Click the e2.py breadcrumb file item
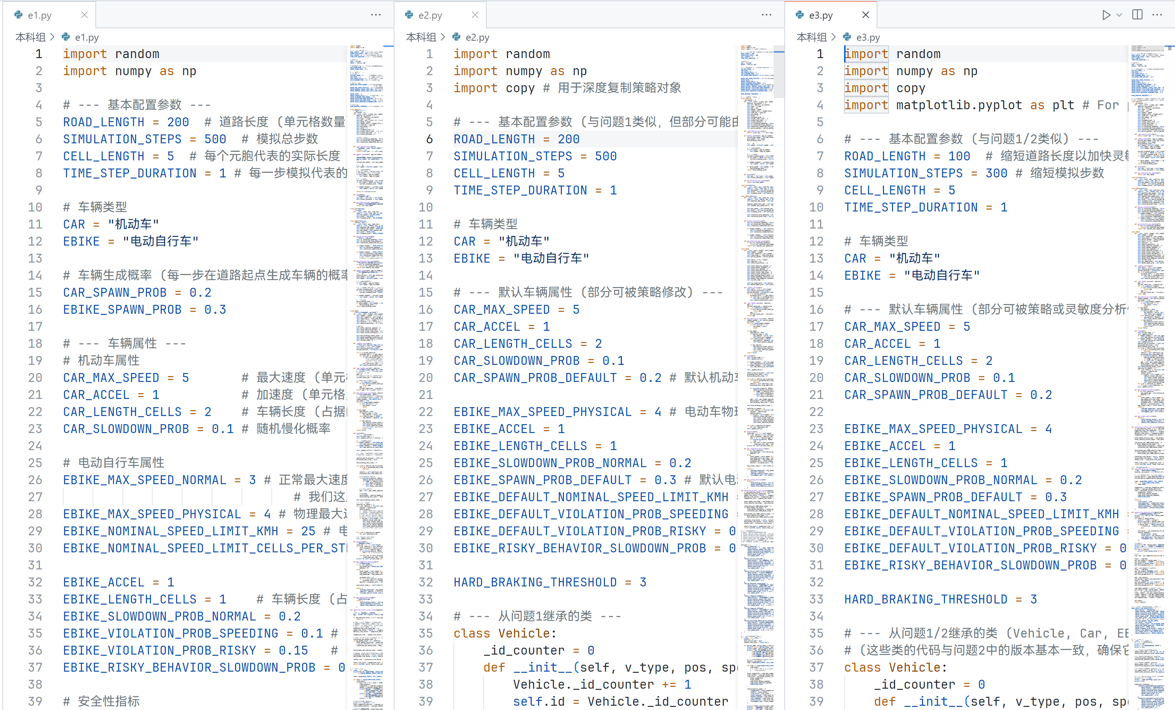 477,37
